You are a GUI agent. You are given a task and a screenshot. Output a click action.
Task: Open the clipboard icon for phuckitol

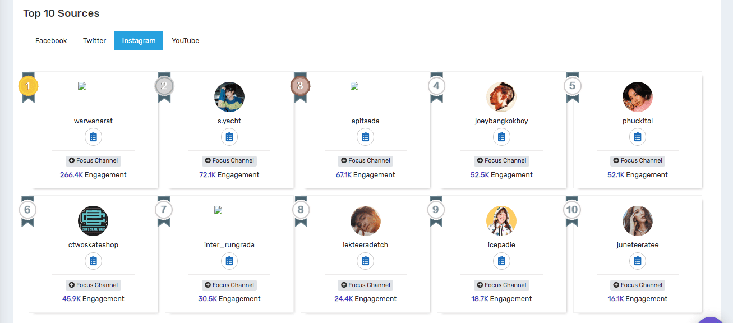[638, 137]
